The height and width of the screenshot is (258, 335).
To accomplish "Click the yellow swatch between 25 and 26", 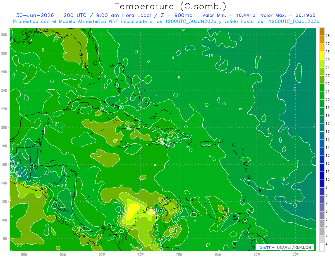I will [x=322, y=56].
